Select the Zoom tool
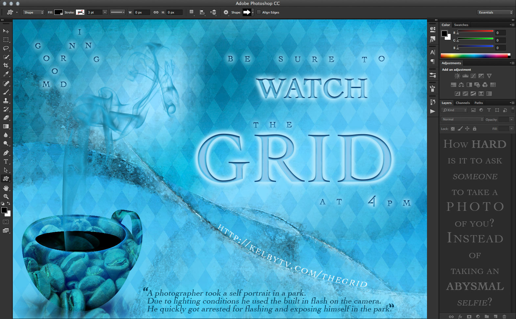Viewport: 516px width, 319px height. coord(6,196)
